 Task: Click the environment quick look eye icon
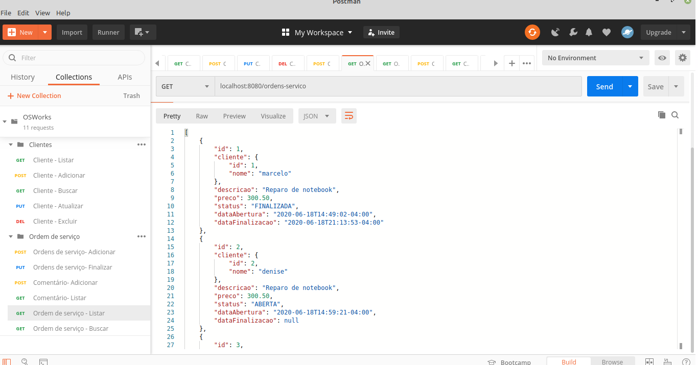pos(662,58)
